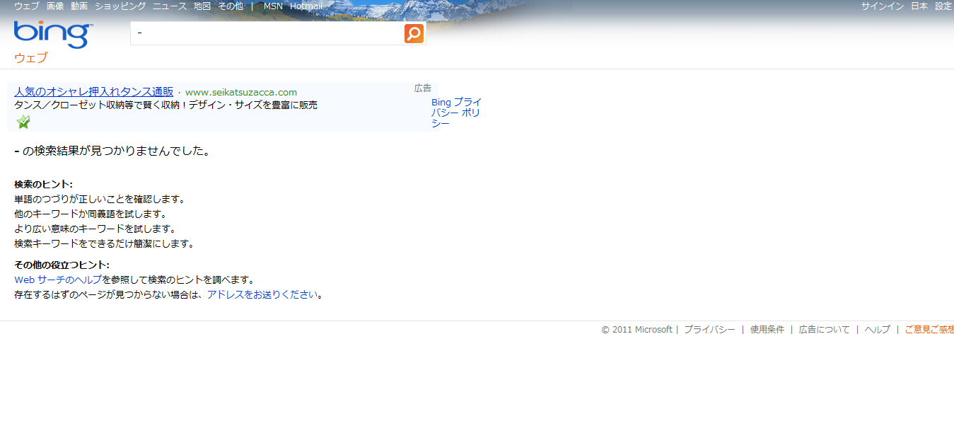Select the ウェブ tab under the logo
Screen dimensions: 954x443
pos(30,58)
